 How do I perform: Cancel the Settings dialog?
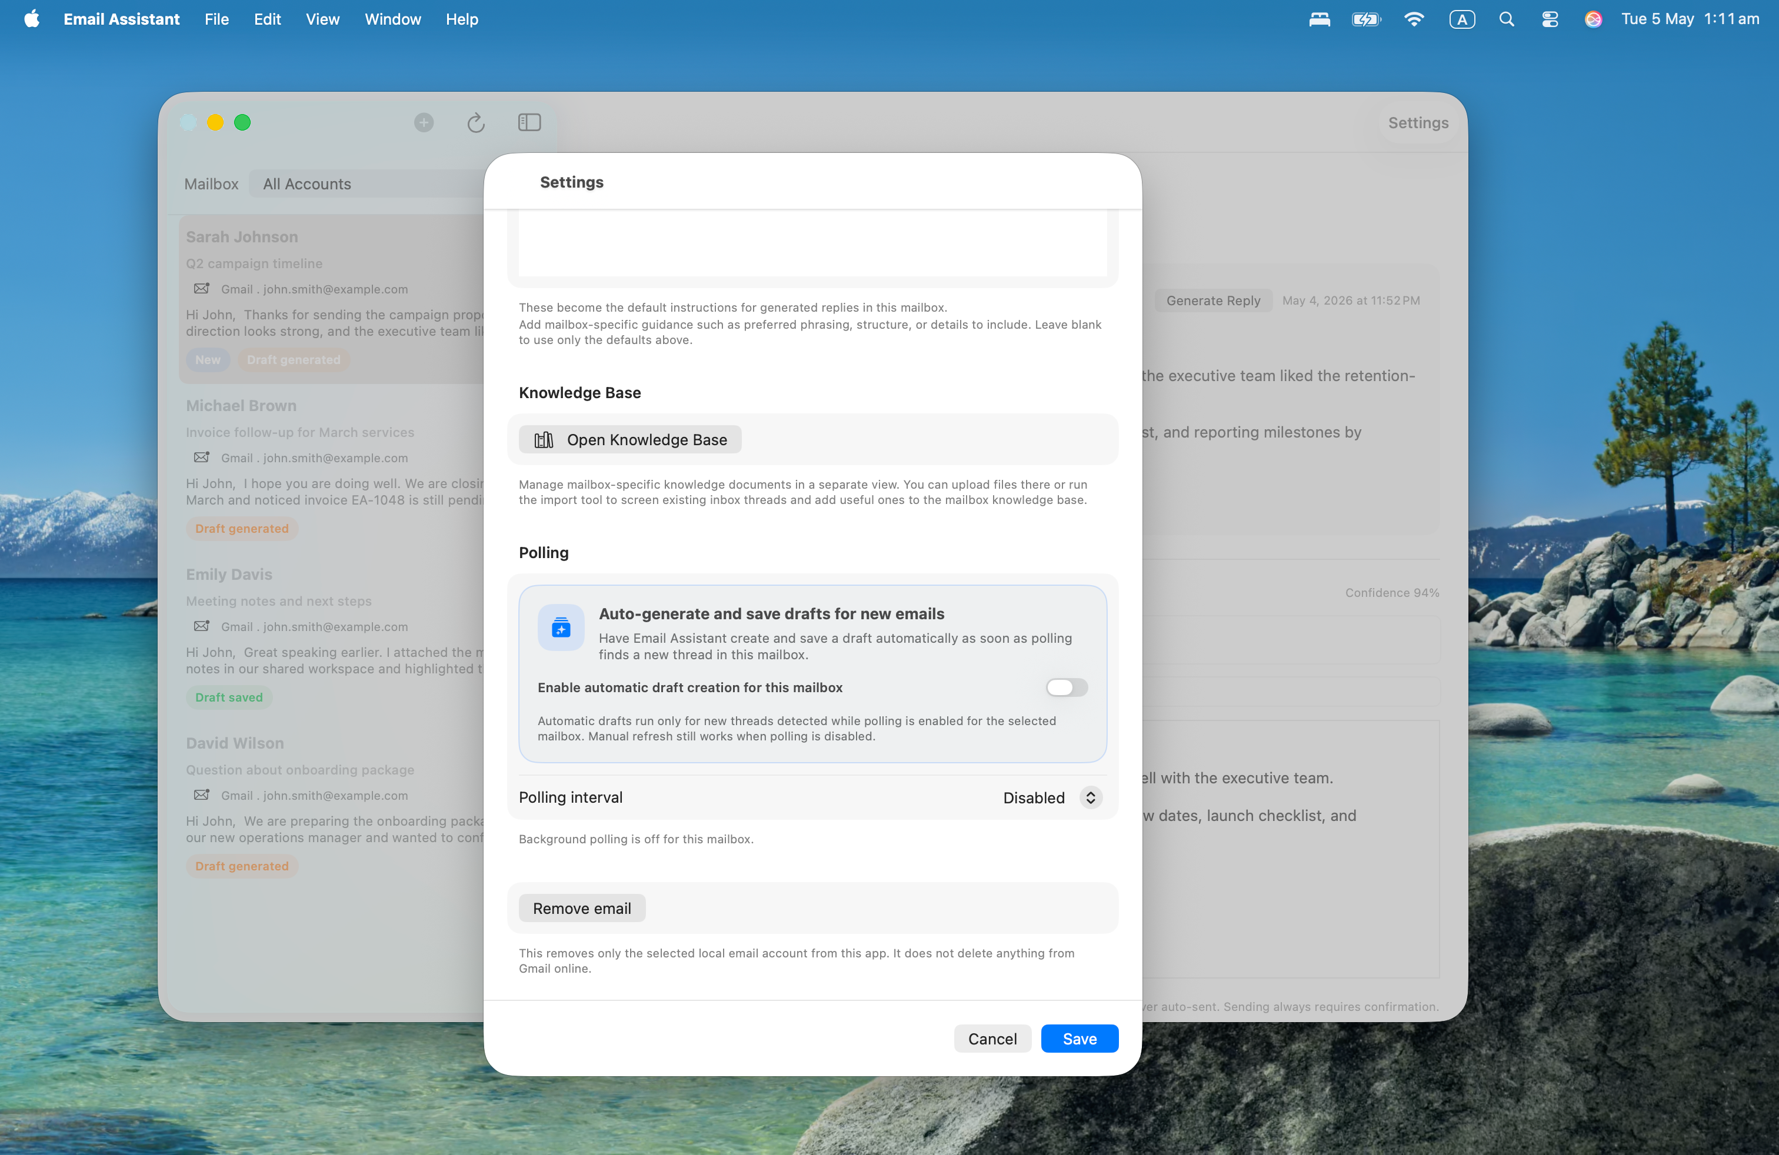[x=992, y=1039]
